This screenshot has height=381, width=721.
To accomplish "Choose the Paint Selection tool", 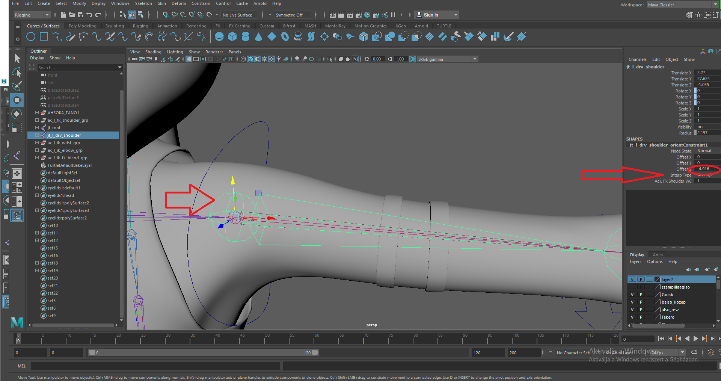I will (17, 86).
